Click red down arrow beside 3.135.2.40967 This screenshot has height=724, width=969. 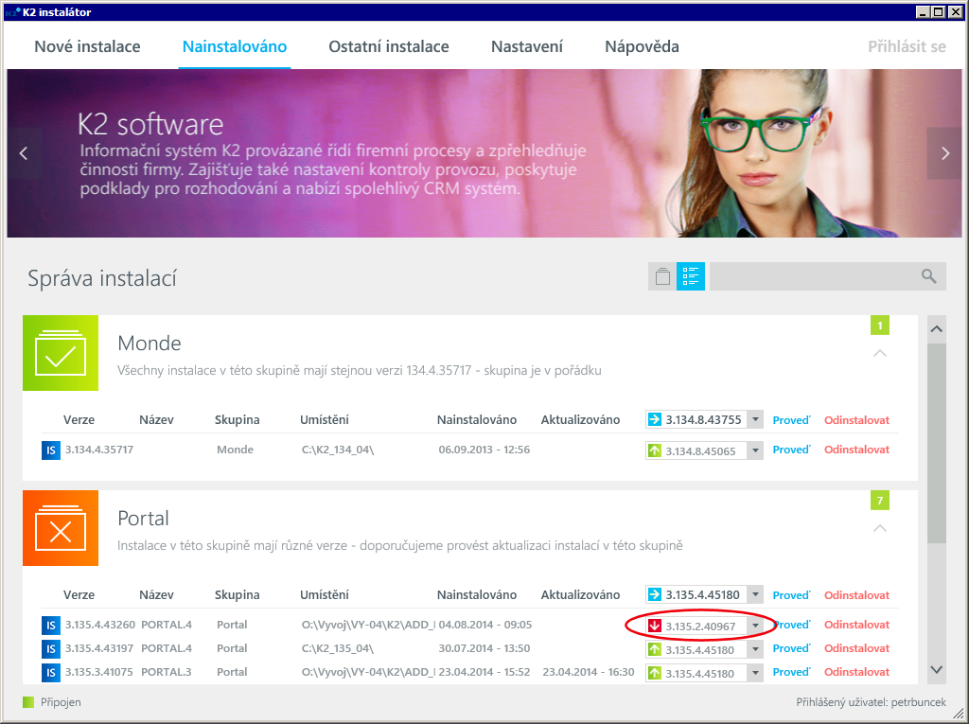[x=655, y=626]
